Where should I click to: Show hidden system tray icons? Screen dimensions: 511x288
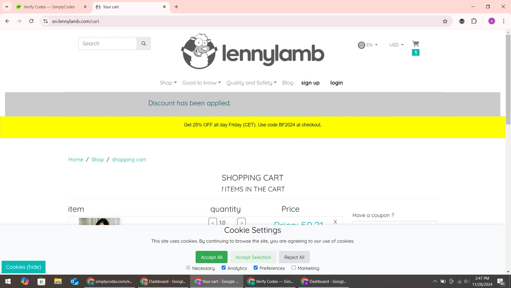tap(435, 282)
